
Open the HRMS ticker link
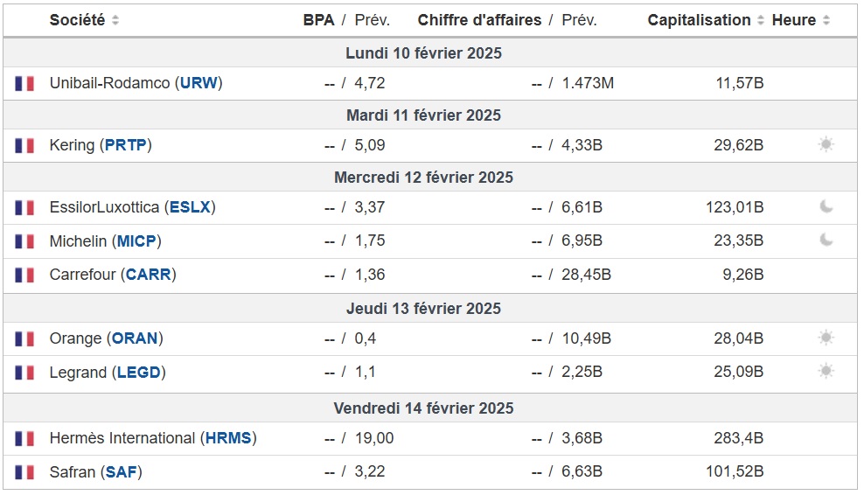click(x=227, y=438)
